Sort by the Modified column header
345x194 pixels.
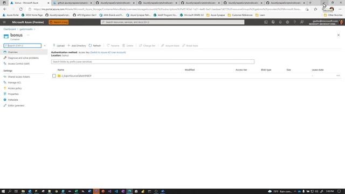190,70
